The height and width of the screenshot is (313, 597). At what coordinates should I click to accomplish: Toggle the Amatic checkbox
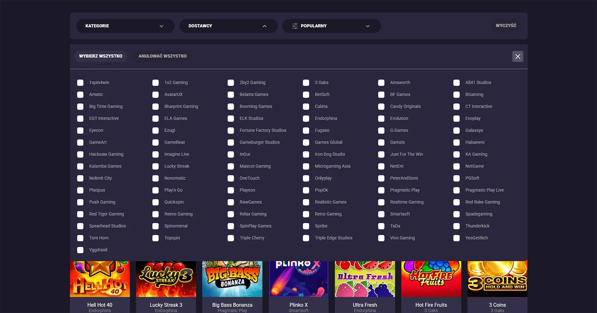[x=80, y=95]
